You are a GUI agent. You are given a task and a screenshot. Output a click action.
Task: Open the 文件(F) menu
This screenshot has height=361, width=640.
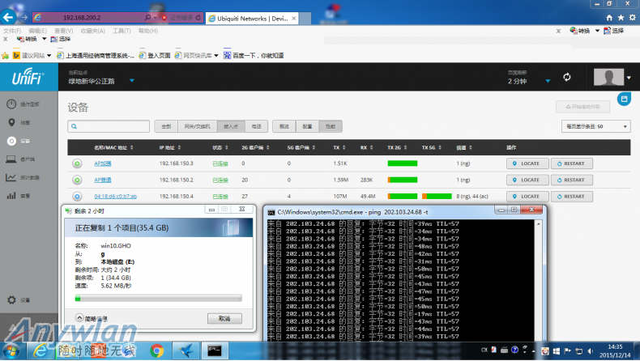point(12,31)
